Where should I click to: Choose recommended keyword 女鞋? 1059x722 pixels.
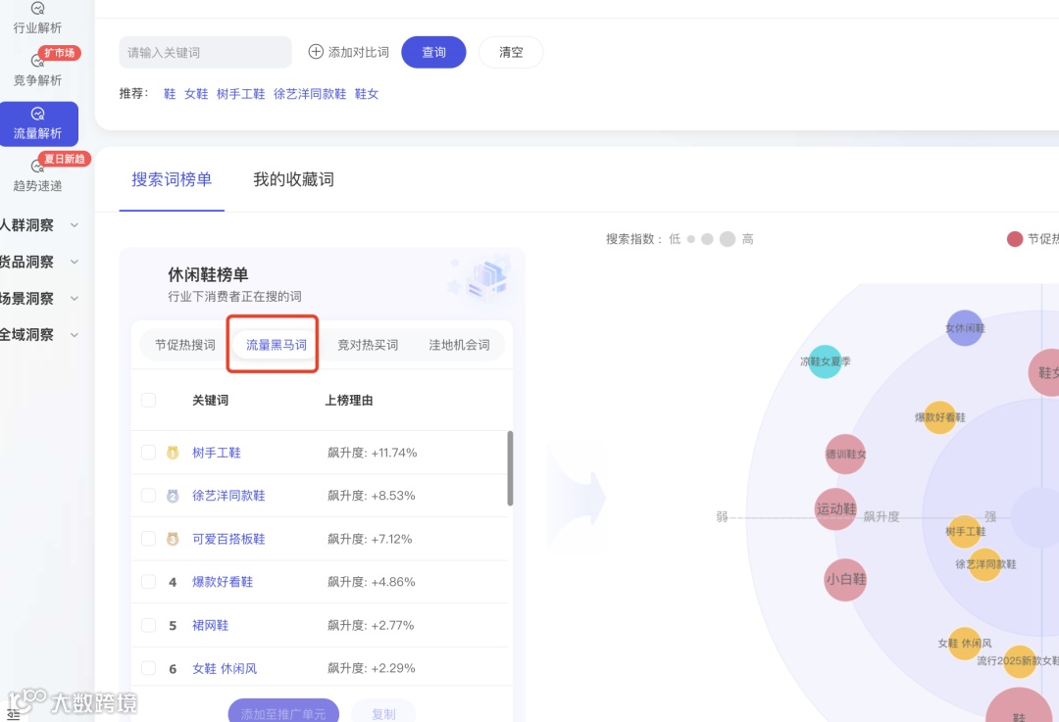[196, 94]
